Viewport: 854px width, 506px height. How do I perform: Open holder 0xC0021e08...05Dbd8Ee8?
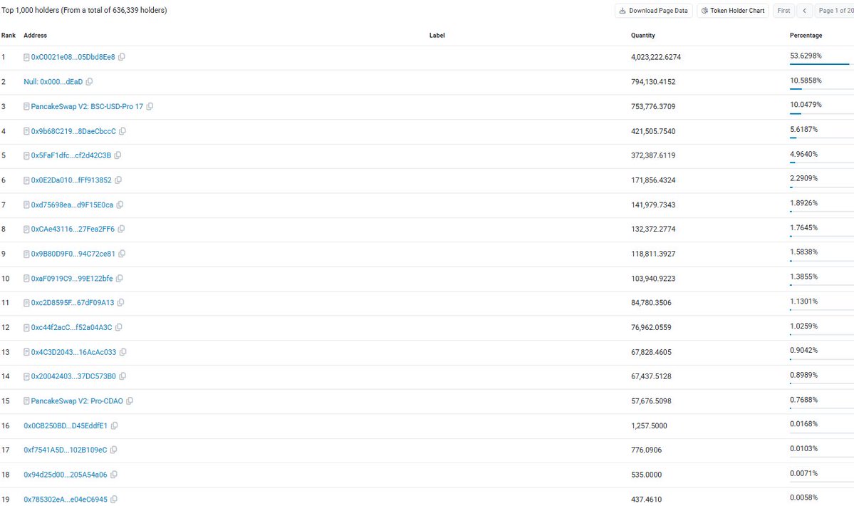pyautogui.click(x=73, y=56)
